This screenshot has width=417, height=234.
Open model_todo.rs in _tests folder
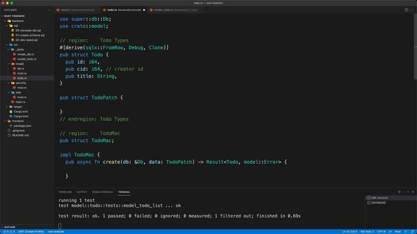pos(27,59)
